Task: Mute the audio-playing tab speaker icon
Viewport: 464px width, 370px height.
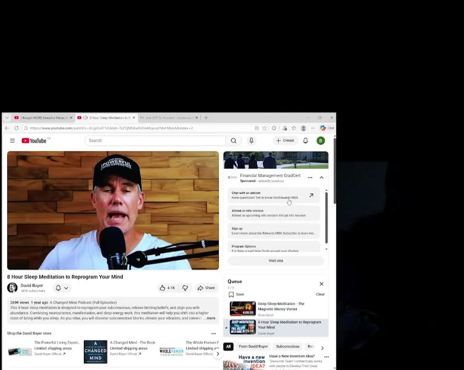Action: click(85, 118)
